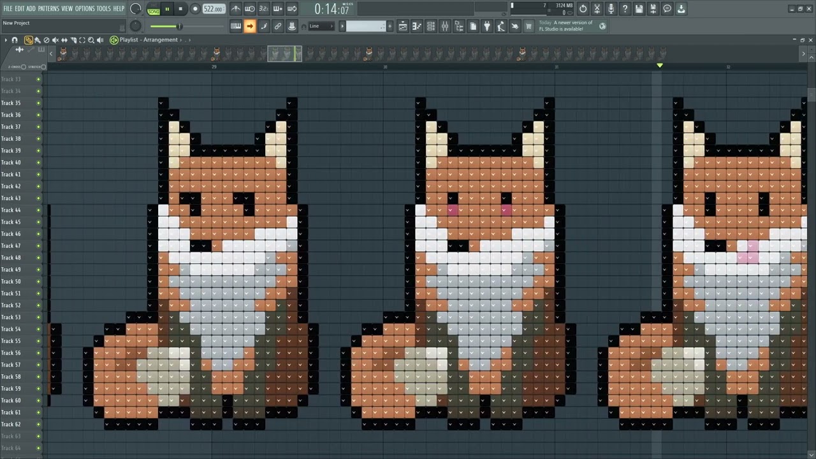Open the Playlist view icon

(x=403, y=26)
